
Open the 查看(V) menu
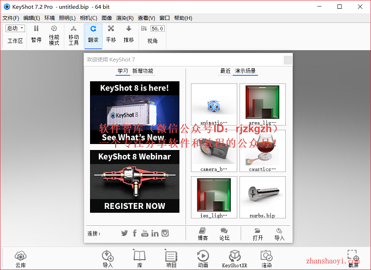(x=146, y=18)
